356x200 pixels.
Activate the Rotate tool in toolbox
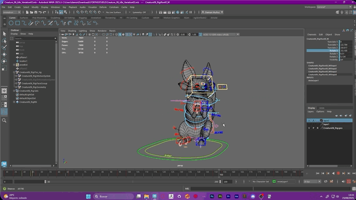4,61
